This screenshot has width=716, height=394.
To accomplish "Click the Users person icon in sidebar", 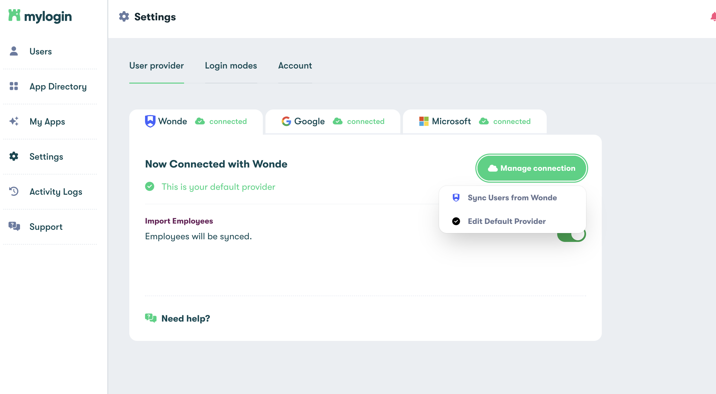I will tap(14, 51).
